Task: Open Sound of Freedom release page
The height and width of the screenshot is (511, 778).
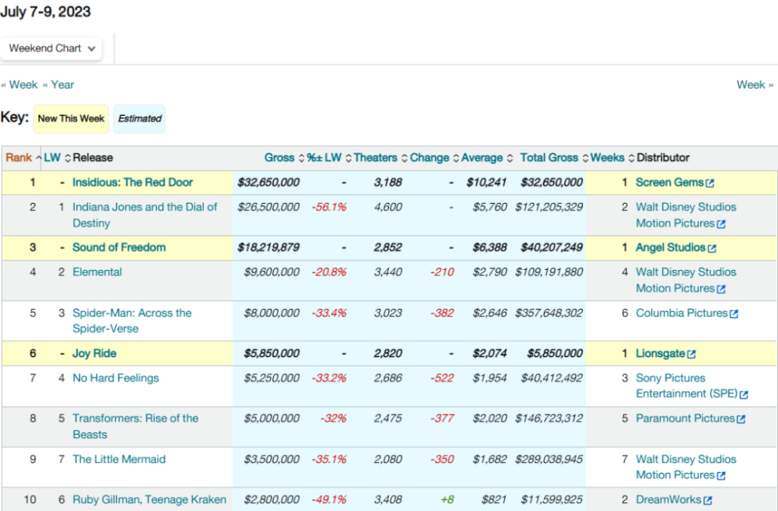Action: click(x=119, y=248)
